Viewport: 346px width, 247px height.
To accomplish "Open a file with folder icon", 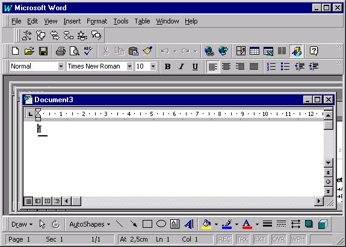I will tap(29, 51).
